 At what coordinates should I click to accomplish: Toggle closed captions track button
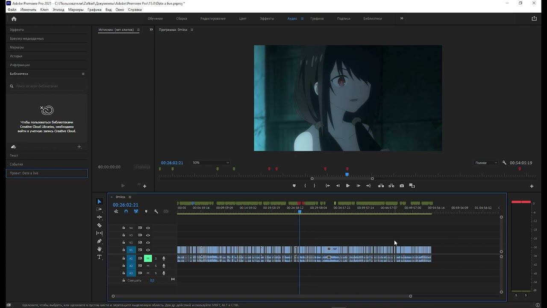point(166,211)
